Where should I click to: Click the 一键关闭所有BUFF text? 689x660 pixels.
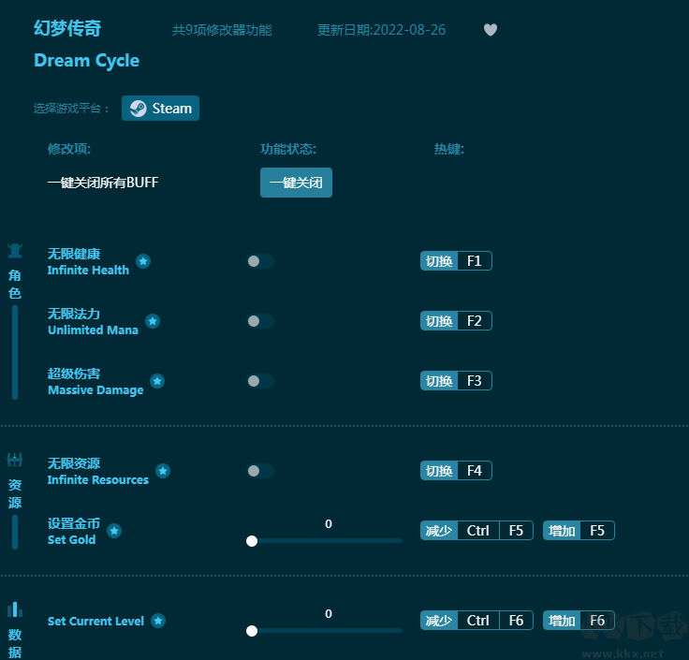(x=103, y=183)
